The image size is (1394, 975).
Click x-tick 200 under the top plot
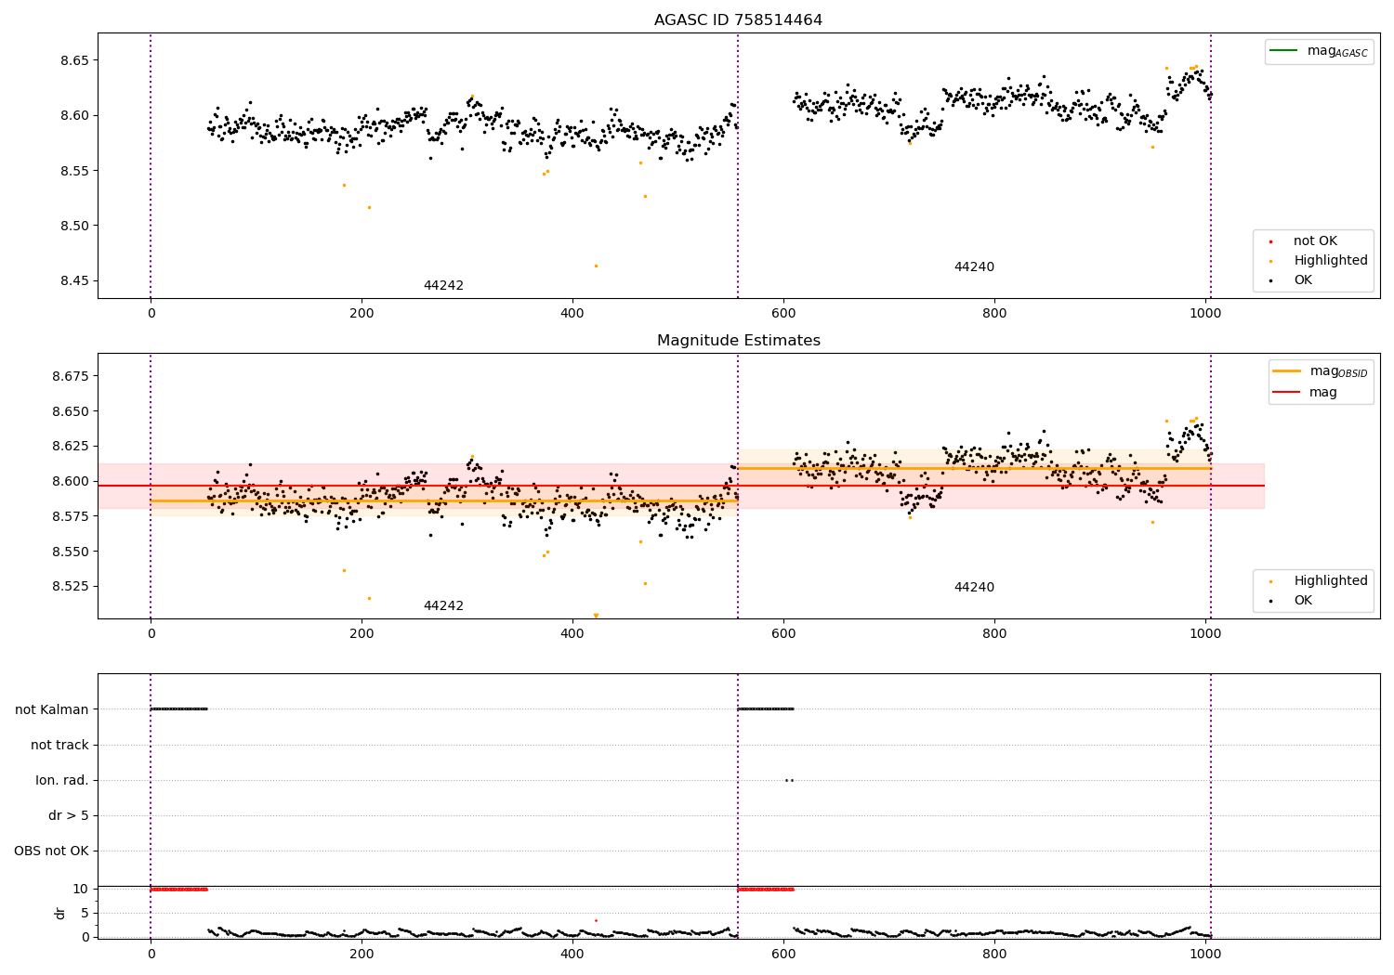362,314
